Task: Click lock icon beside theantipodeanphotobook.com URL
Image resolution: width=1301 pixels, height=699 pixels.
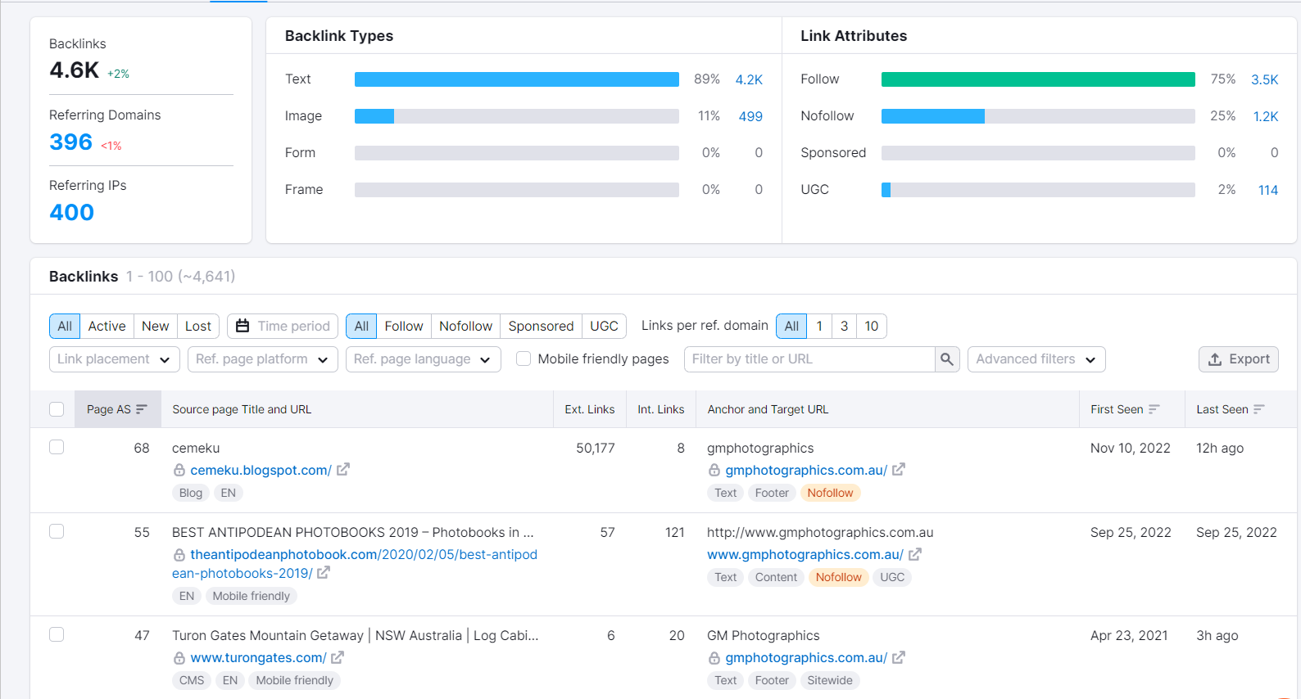Action: [179, 554]
